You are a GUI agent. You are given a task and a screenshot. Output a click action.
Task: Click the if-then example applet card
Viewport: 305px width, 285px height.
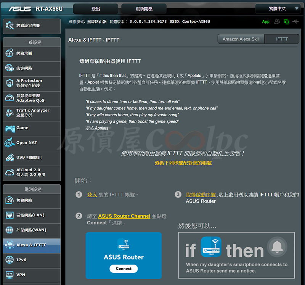(236, 255)
